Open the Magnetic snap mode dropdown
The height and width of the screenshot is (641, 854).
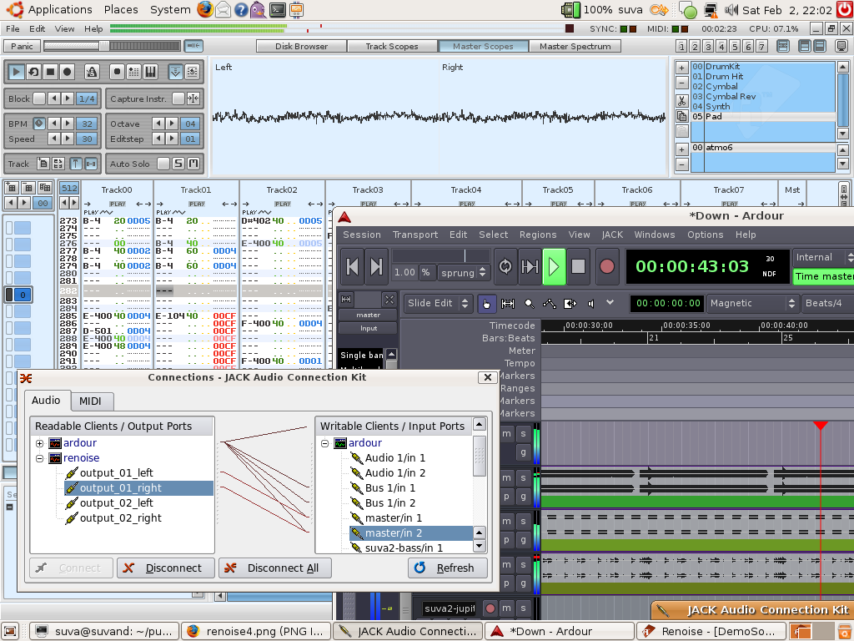(753, 304)
